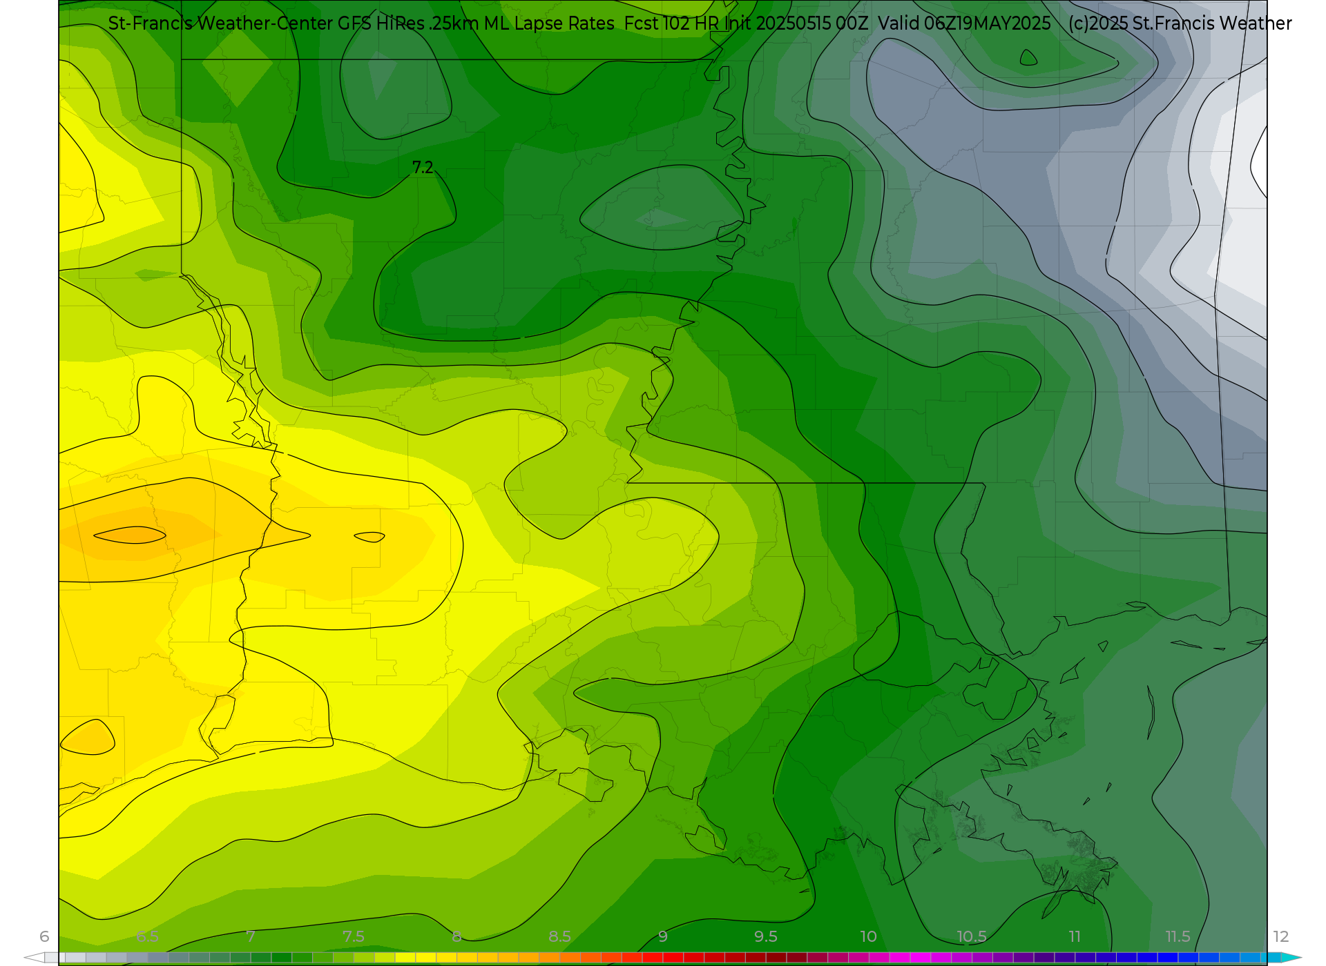Click the colorbar label "7.5"
The image size is (1326, 966).
[x=354, y=936]
